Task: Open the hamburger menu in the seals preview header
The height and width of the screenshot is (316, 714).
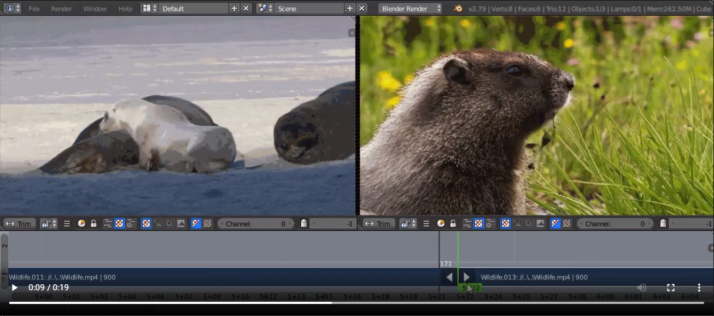Action: pyautogui.click(x=67, y=224)
